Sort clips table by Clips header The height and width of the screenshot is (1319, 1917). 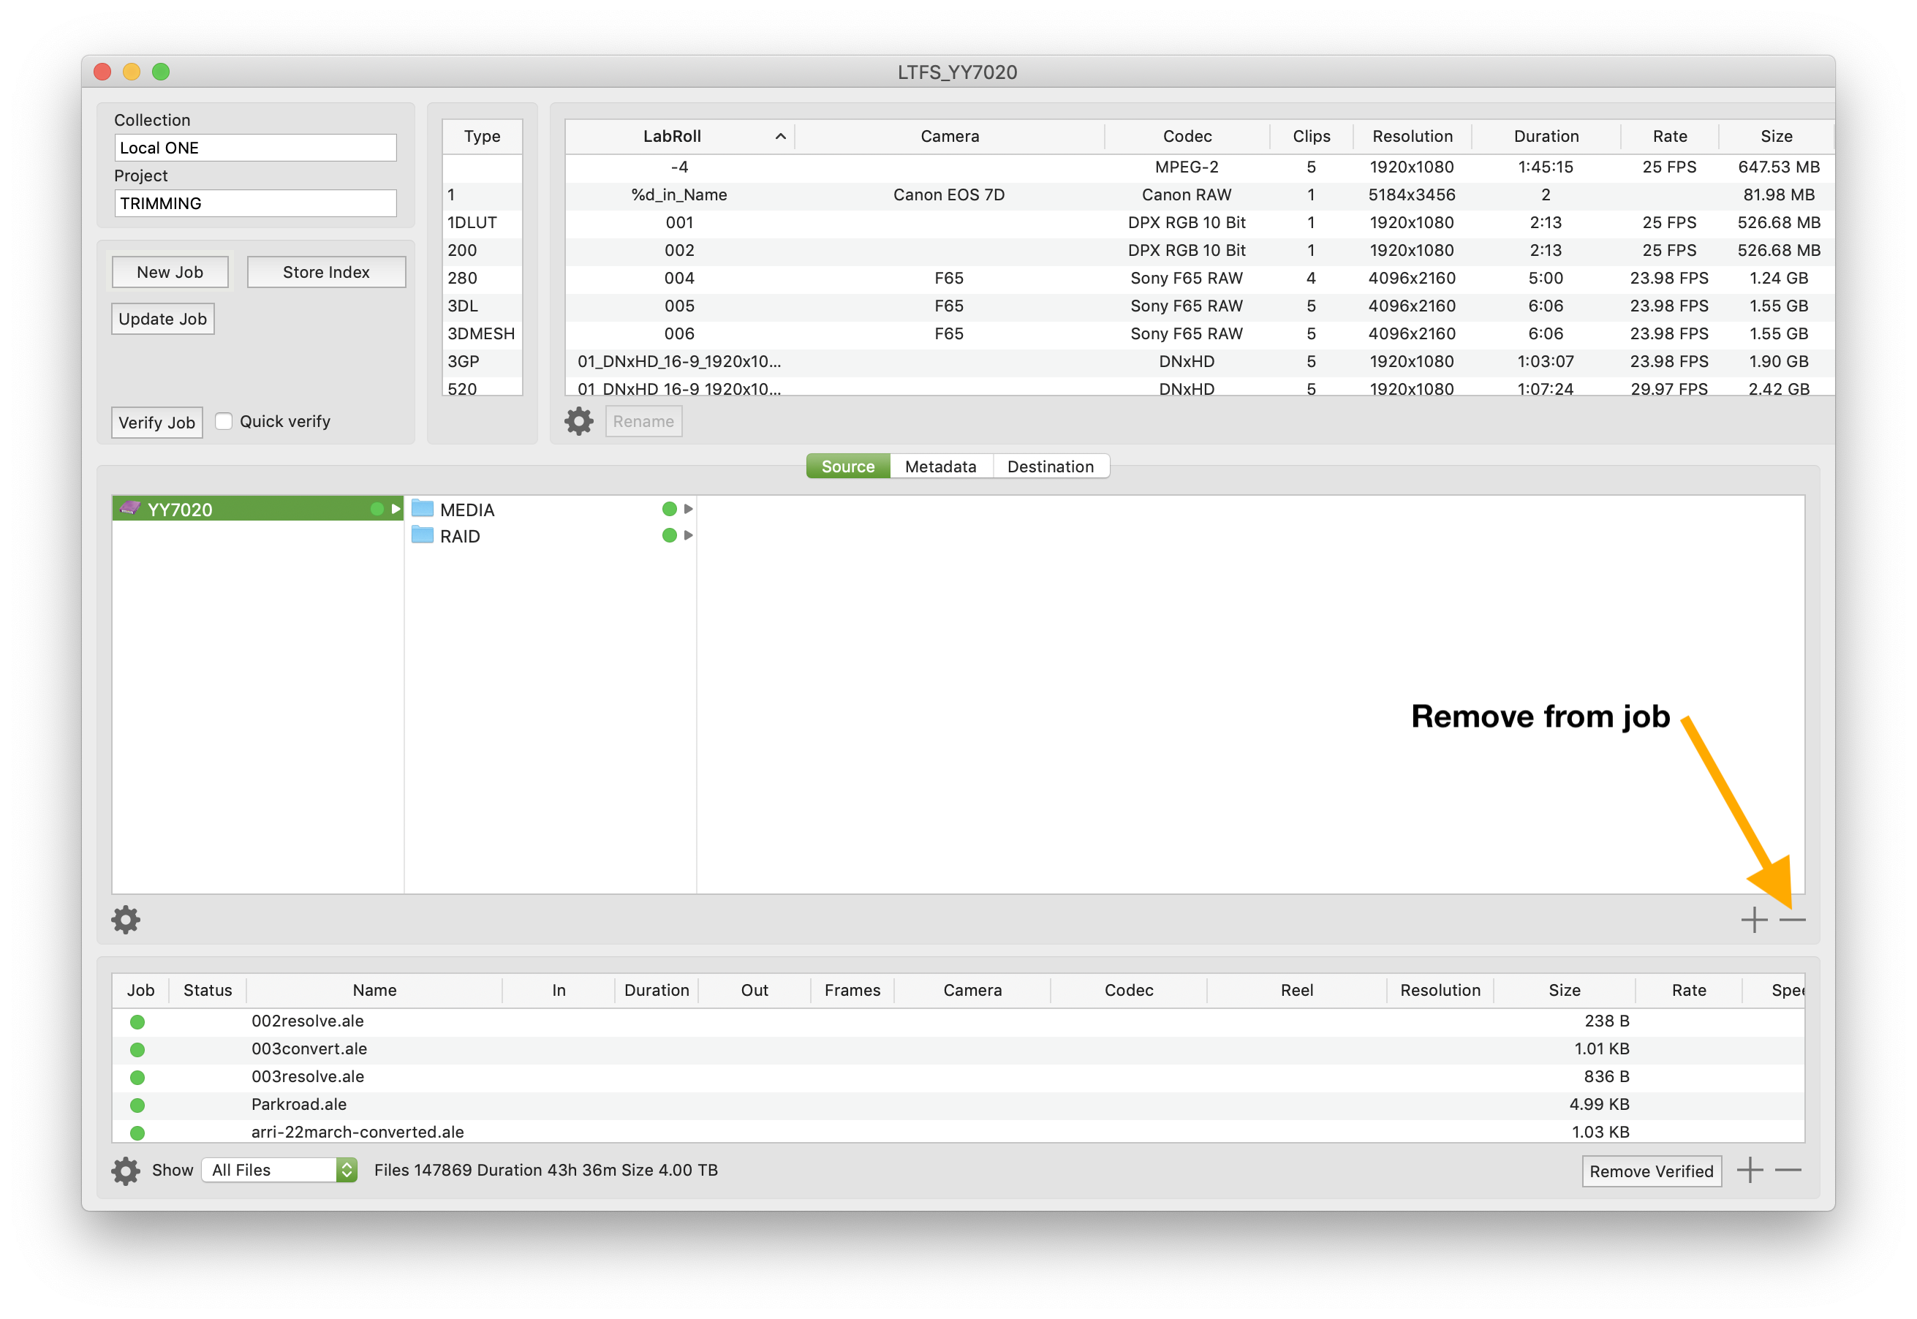click(1312, 137)
